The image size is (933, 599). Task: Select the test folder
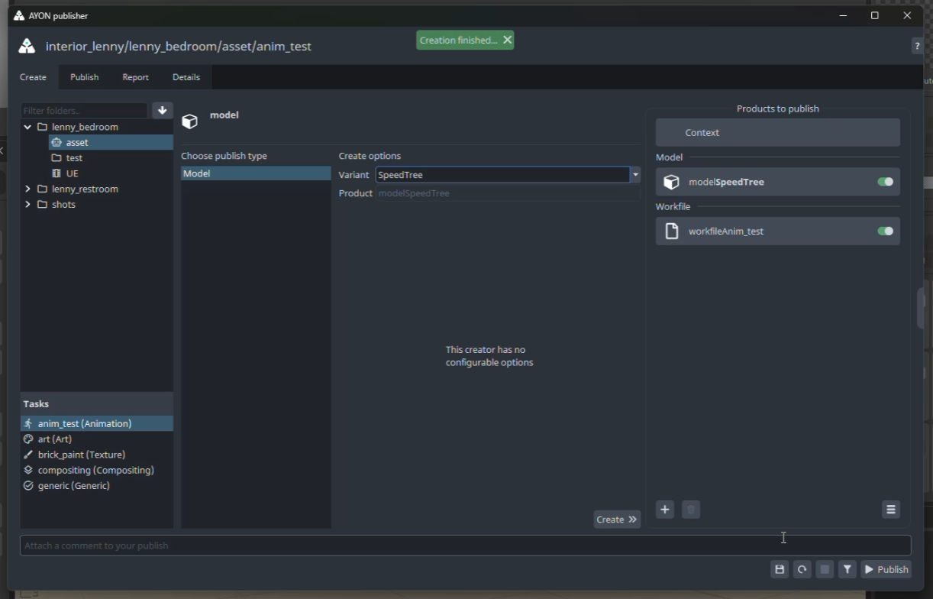click(x=111, y=158)
